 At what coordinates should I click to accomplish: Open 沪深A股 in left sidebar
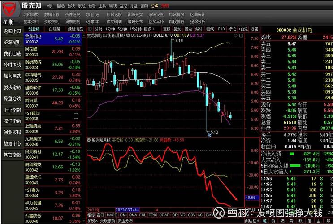(x=12, y=43)
